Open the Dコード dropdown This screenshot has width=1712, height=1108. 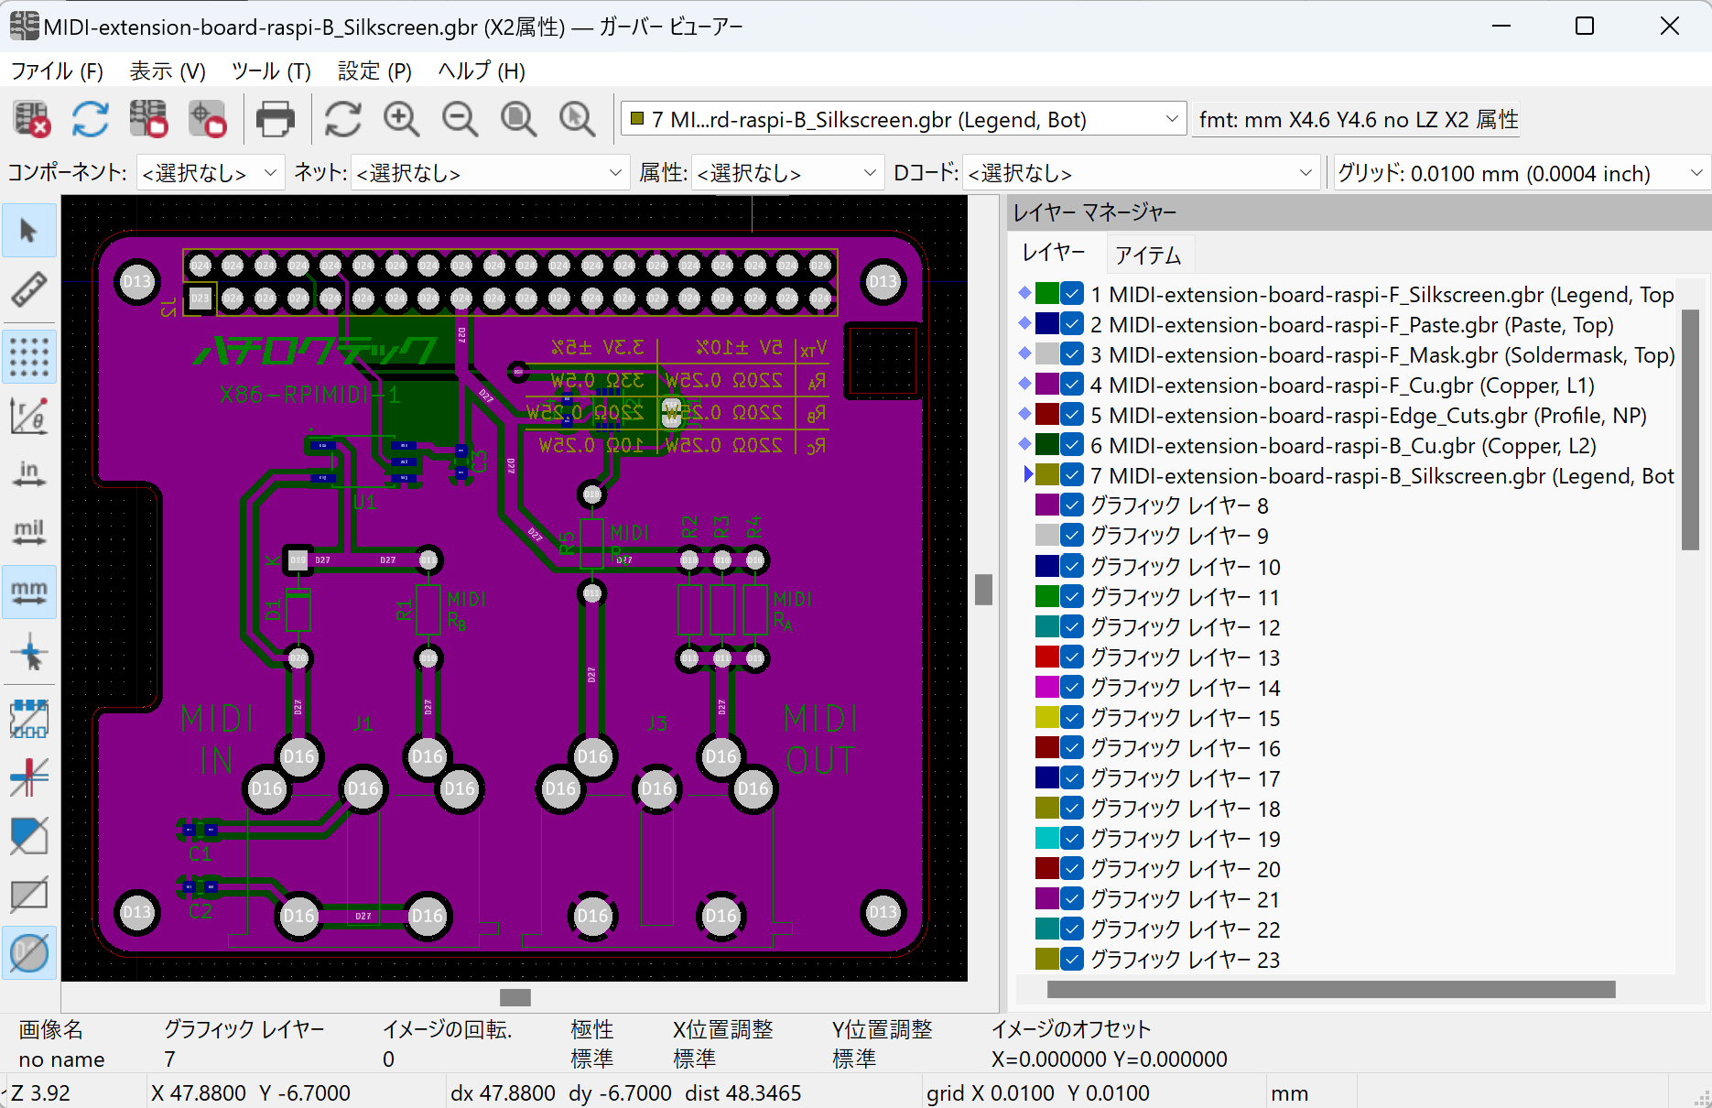click(x=1141, y=173)
